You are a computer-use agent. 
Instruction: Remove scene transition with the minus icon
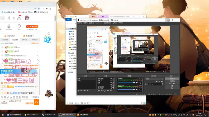point(159,81)
